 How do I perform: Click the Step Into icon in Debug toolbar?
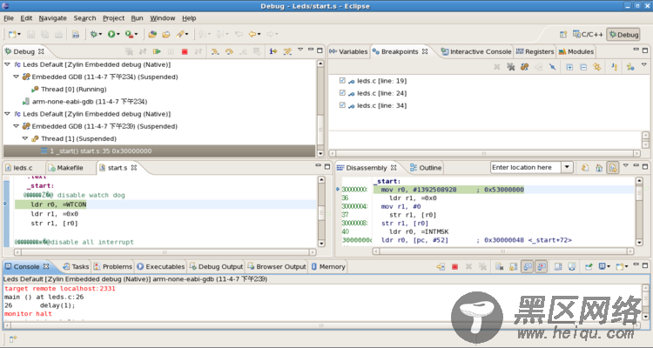[x=215, y=51]
